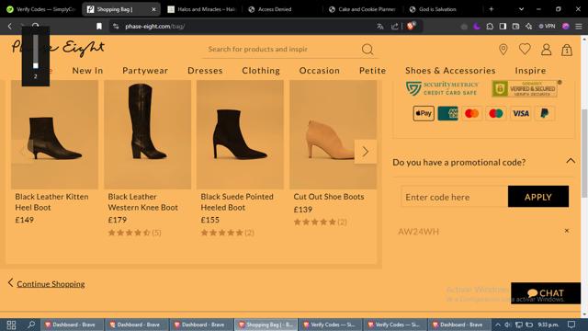Toggle the browser sidebar panel icon
588x331 pixels.
pyautogui.click(x=503, y=27)
